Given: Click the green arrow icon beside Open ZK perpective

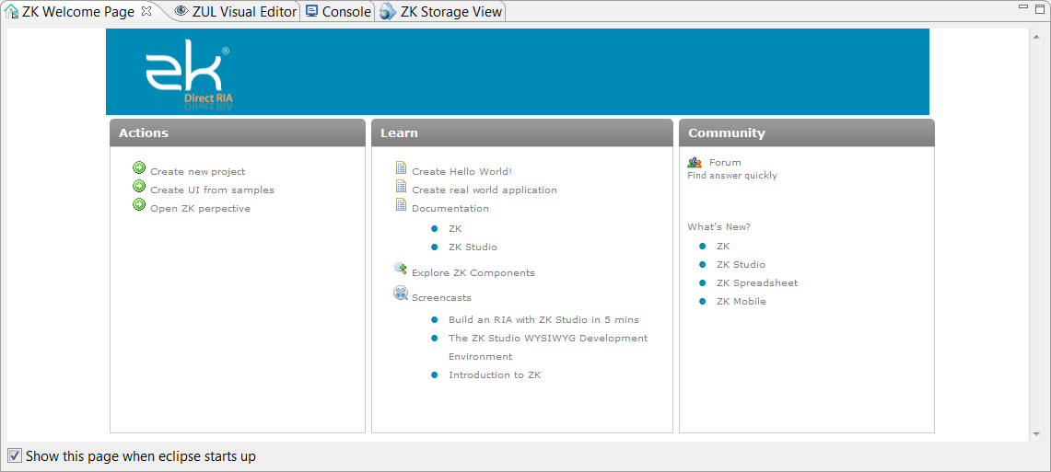Looking at the screenshot, I should tap(139, 204).
